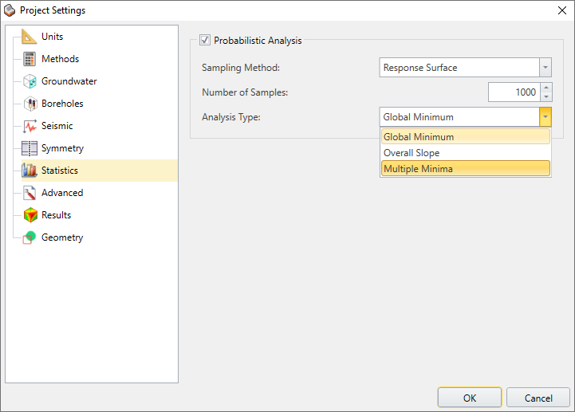Choose Multiple Minima from the list
575x412 pixels.
tap(466, 169)
